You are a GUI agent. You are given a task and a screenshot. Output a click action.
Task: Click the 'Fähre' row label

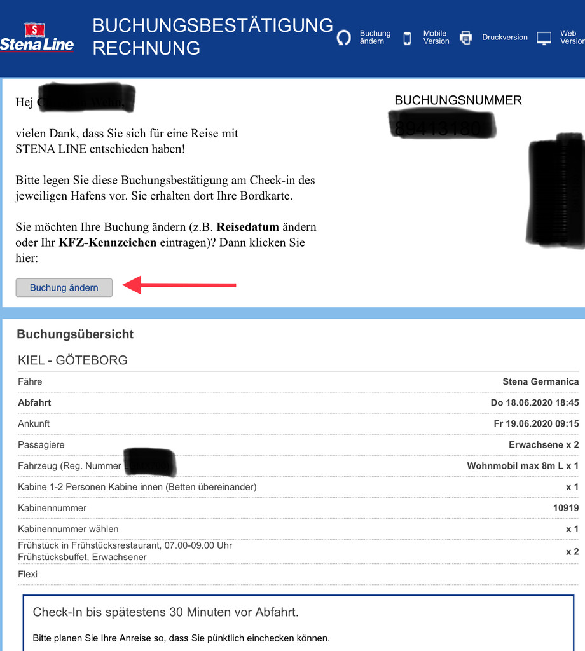[30, 381]
